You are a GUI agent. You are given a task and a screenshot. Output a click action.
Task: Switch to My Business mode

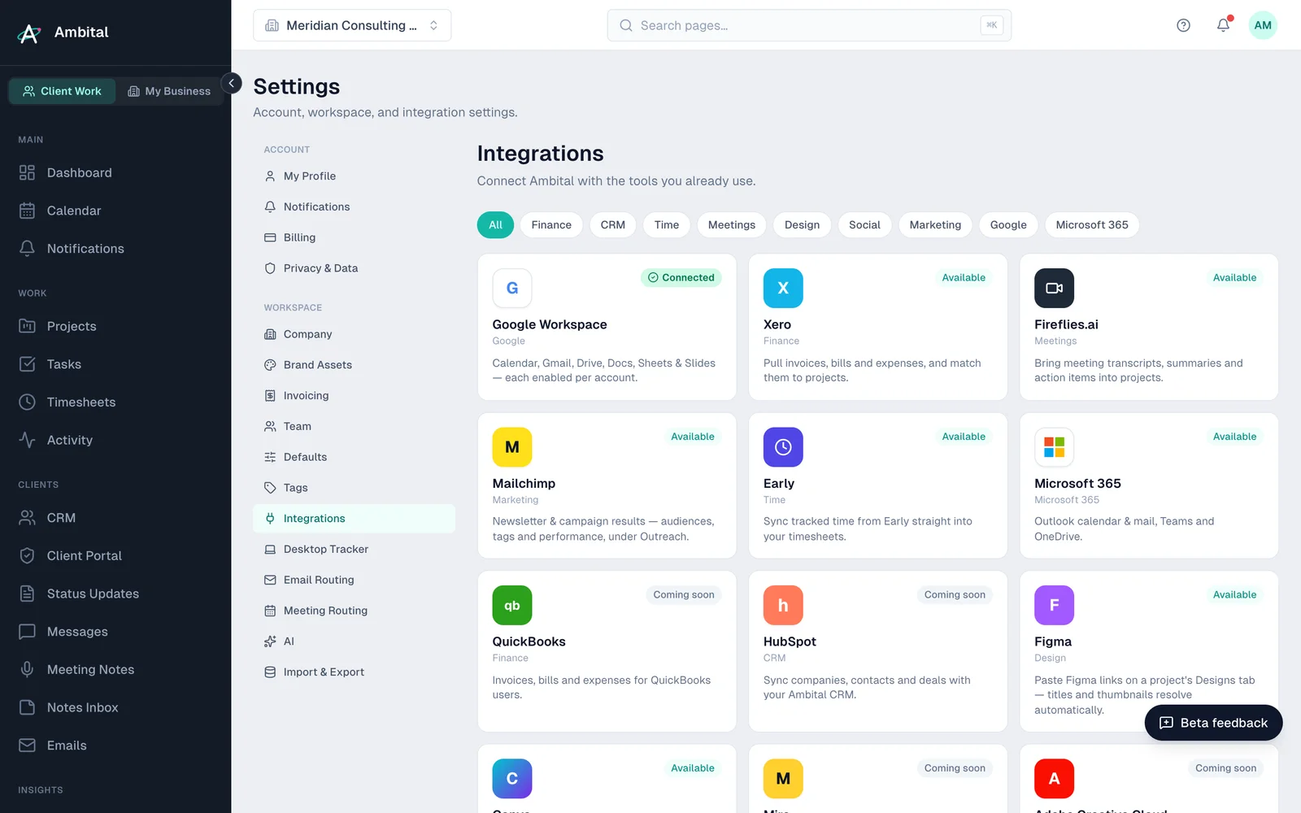[169, 91]
